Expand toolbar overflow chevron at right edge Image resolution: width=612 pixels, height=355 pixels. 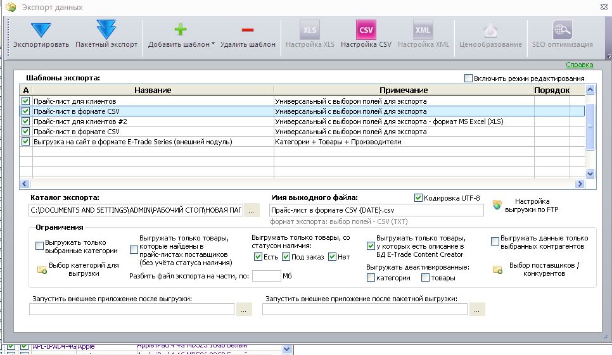point(608,56)
